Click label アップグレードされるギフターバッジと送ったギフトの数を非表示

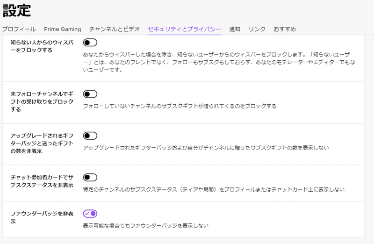(x=42, y=144)
